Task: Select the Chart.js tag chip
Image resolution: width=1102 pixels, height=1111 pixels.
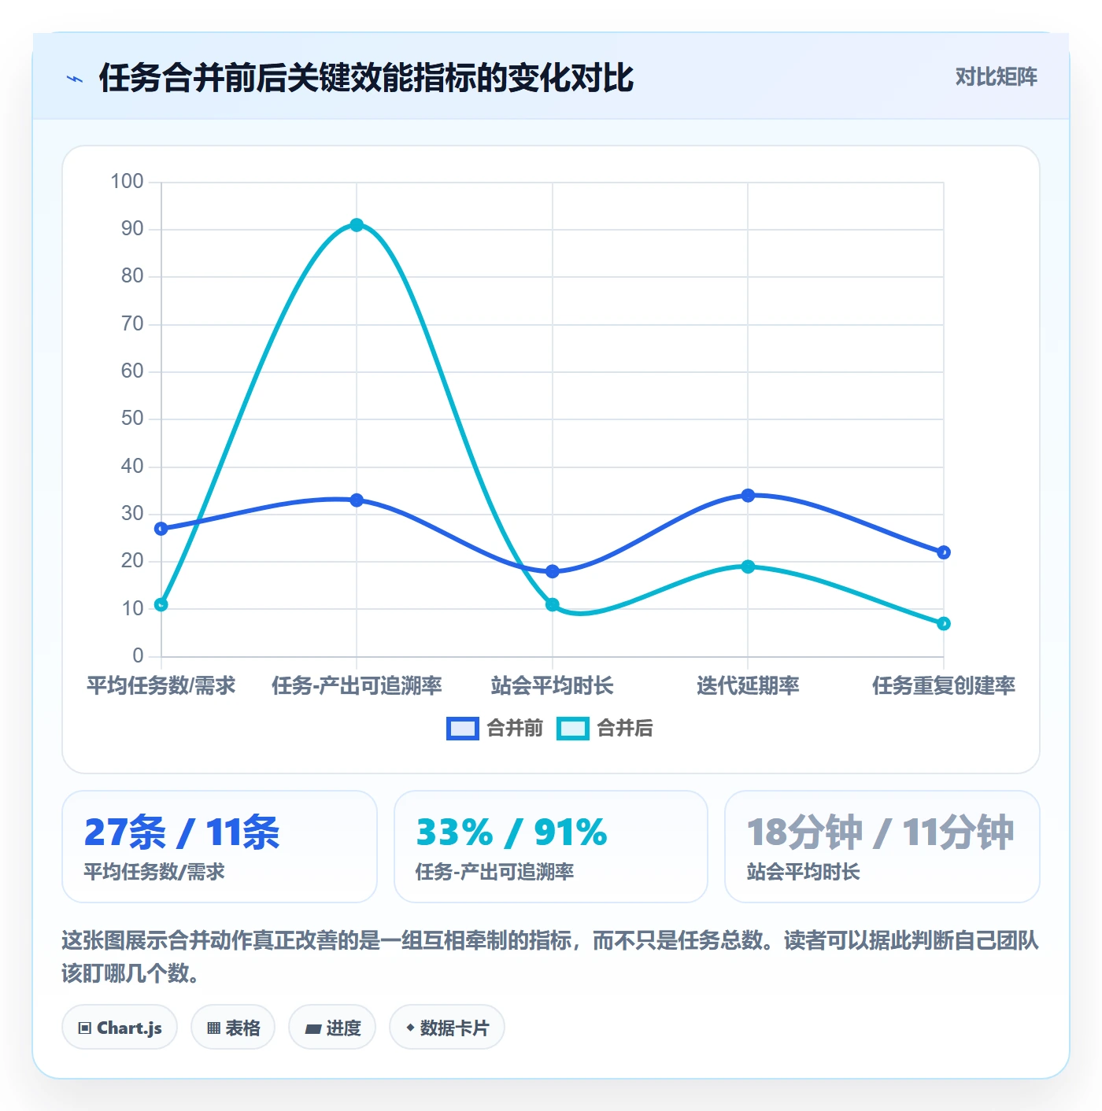Action: point(120,1027)
